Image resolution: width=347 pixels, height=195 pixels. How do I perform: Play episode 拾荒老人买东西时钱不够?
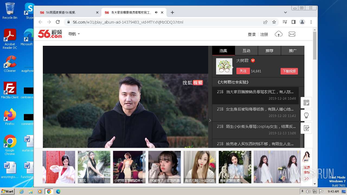pos(255,144)
